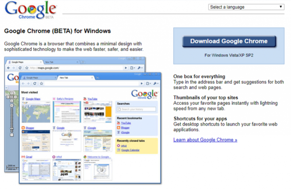The width and height of the screenshot is (291, 189).
Task: Click Back arrow in the rear Google Maps window
Action: pyautogui.click(x=8, y=68)
